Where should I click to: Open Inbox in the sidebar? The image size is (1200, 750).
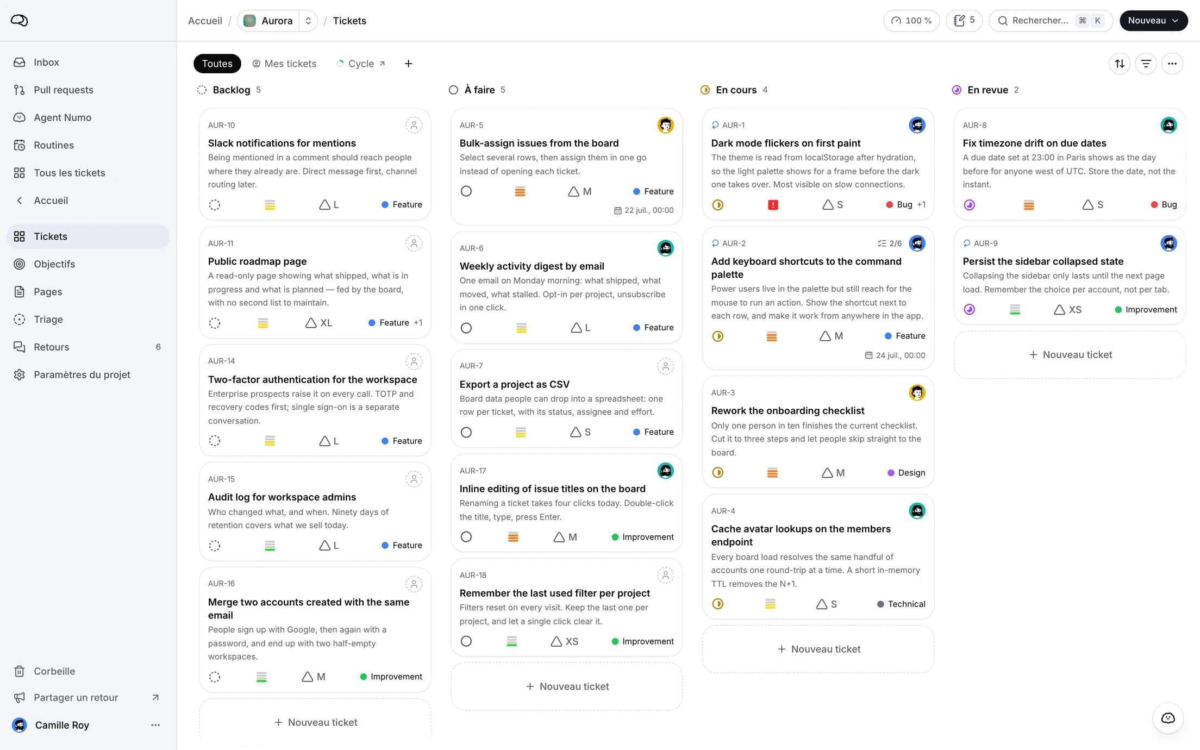(x=88, y=62)
